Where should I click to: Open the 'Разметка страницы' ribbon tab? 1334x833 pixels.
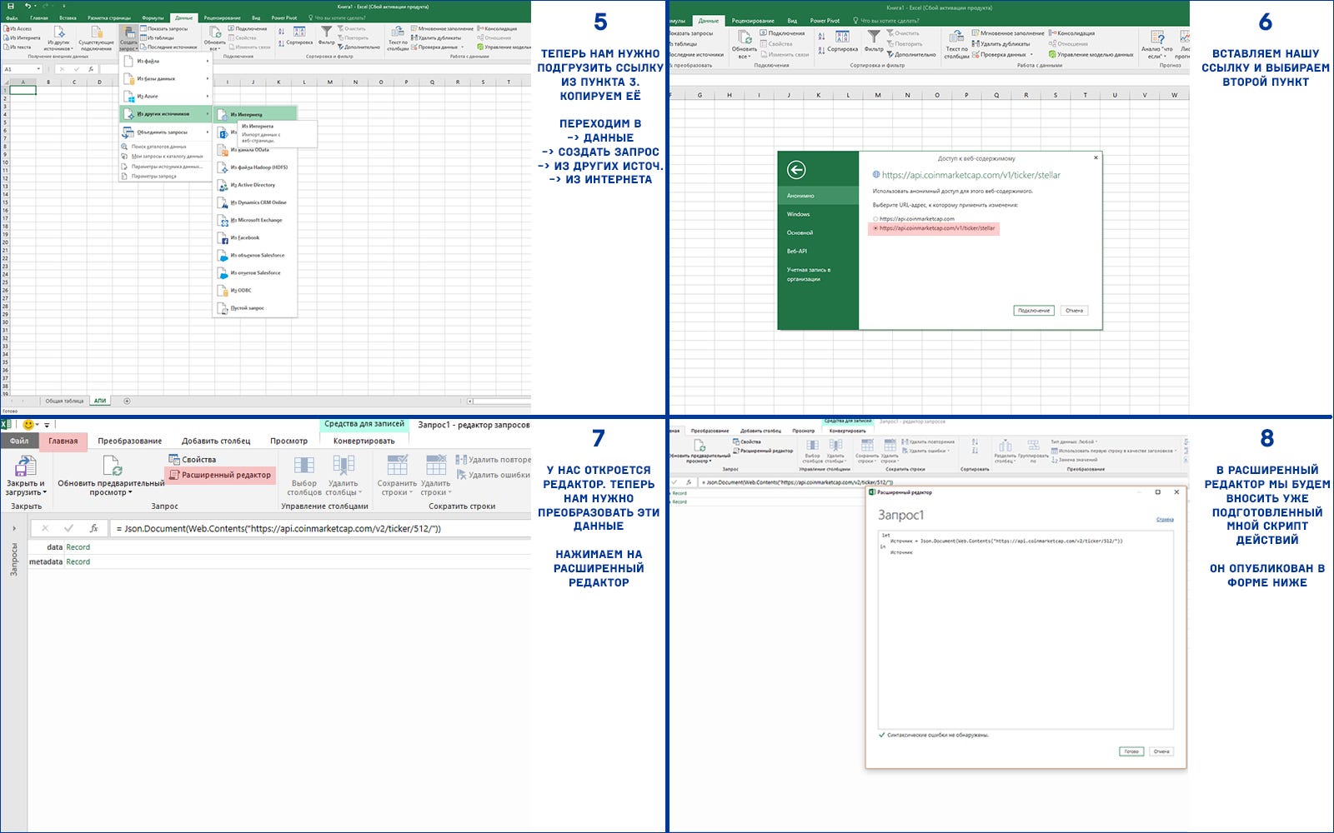tap(109, 17)
